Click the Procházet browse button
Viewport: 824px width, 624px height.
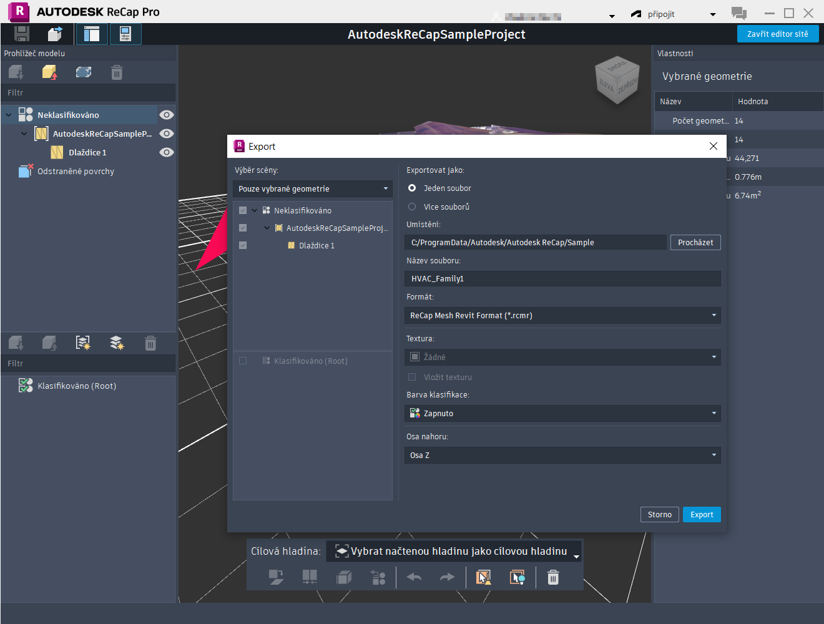(695, 243)
